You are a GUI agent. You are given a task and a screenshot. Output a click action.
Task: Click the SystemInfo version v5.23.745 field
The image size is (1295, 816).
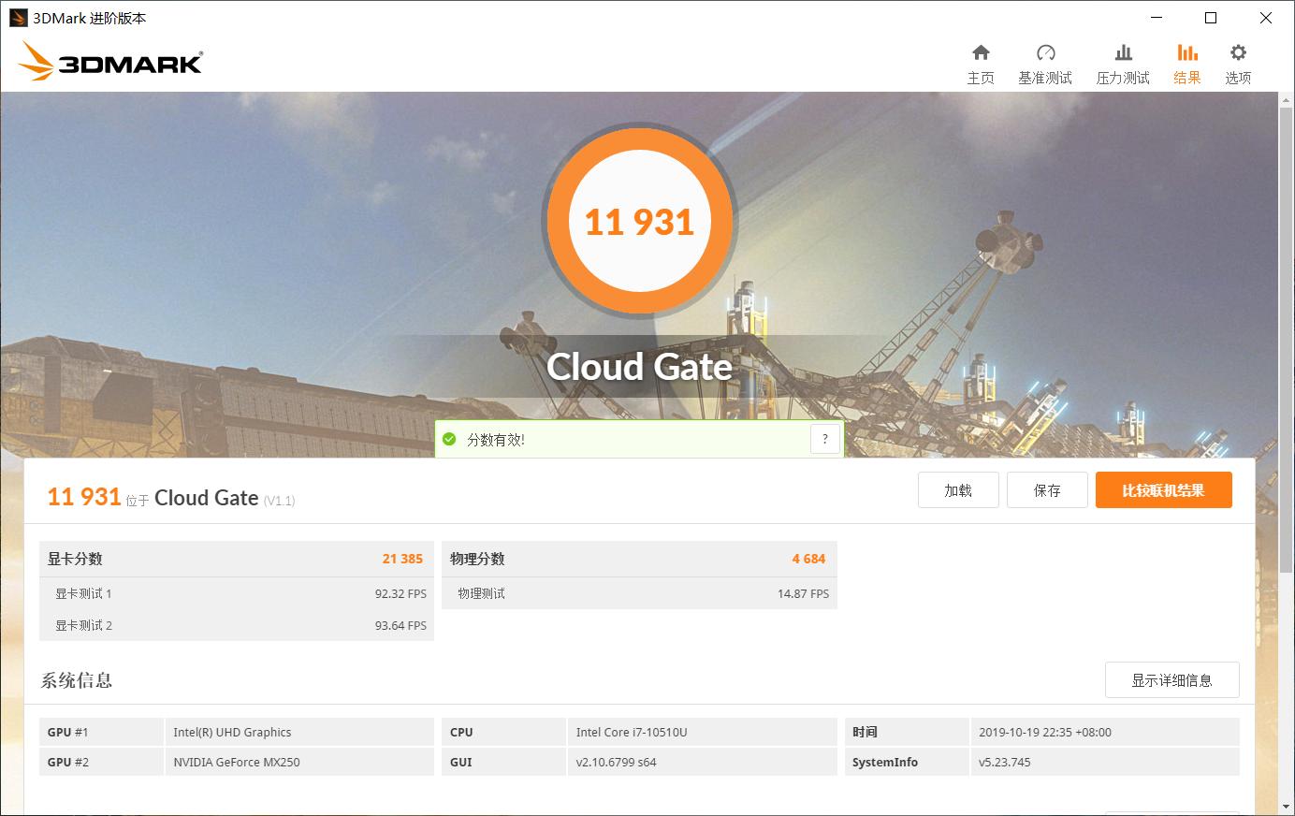pos(1004,762)
